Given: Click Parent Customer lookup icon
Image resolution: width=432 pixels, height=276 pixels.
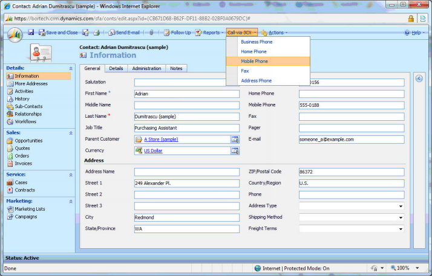Looking at the screenshot, I should click(x=235, y=140).
